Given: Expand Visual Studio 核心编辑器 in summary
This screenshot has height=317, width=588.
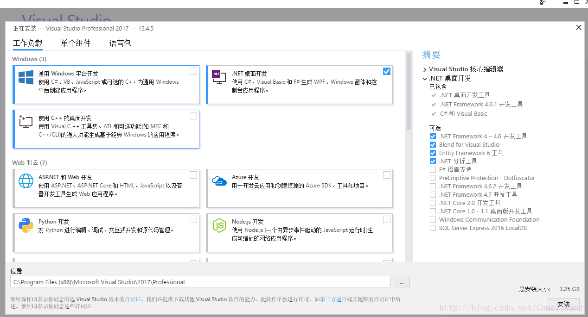Looking at the screenshot, I should tap(425, 69).
